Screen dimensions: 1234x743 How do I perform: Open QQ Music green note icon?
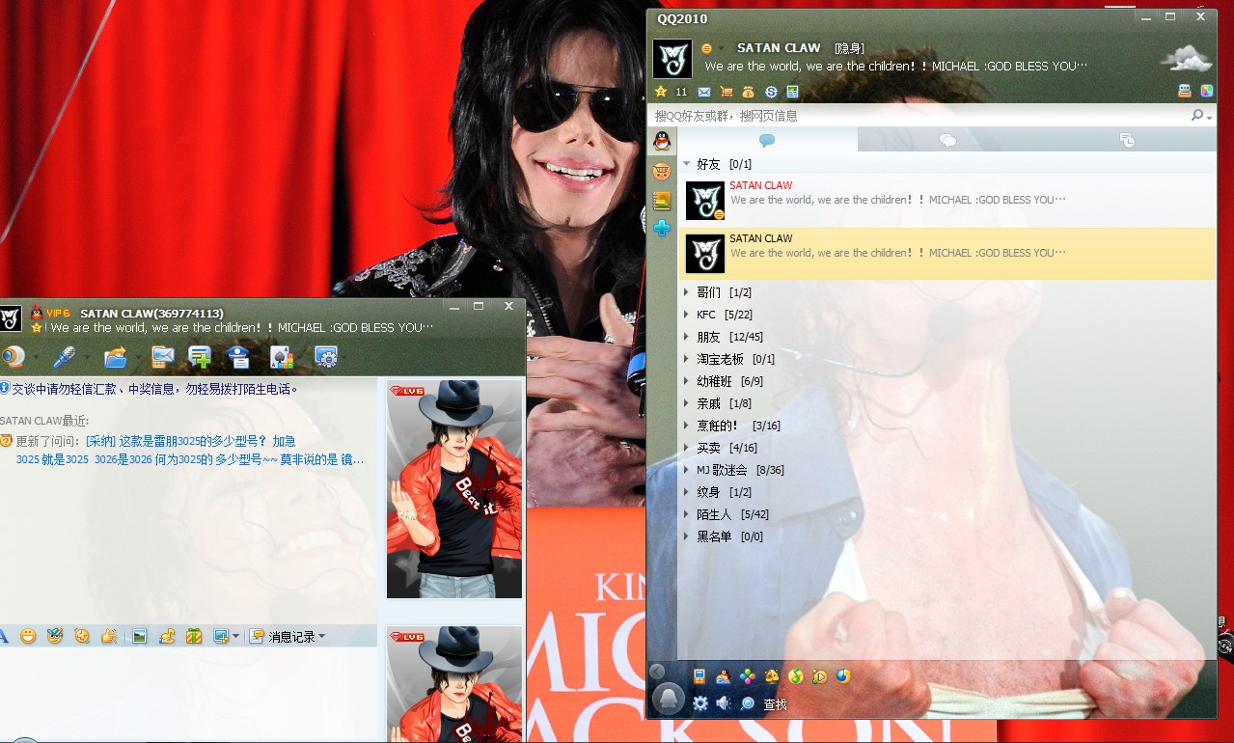pos(795,676)
